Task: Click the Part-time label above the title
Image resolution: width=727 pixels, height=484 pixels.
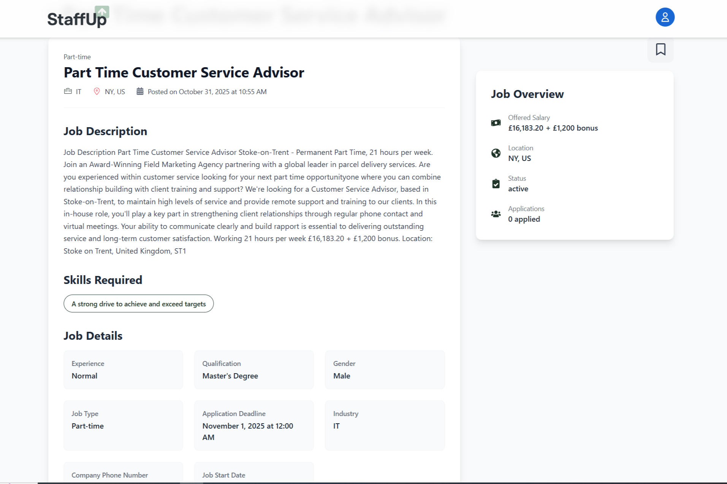Action: (77, 57)
